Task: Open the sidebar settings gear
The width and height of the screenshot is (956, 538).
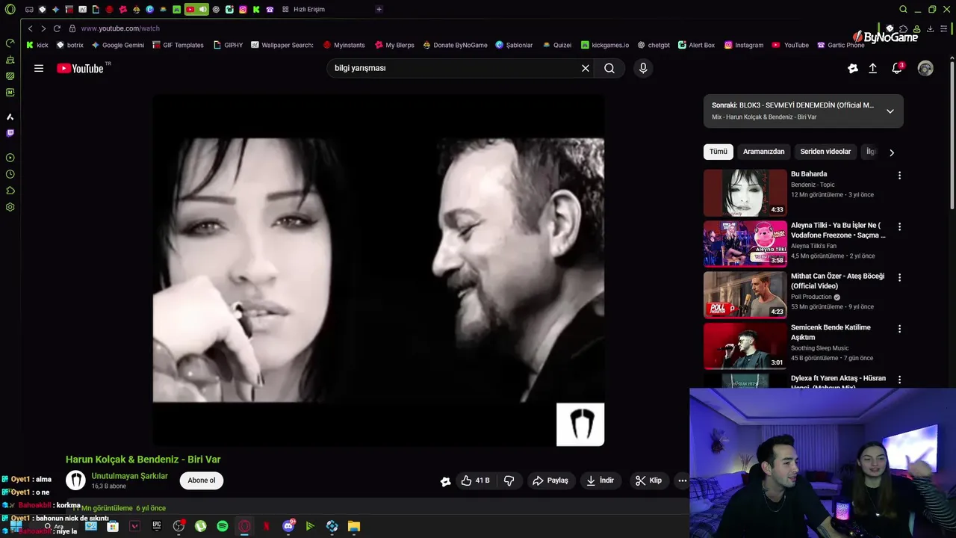Action: 10,207
